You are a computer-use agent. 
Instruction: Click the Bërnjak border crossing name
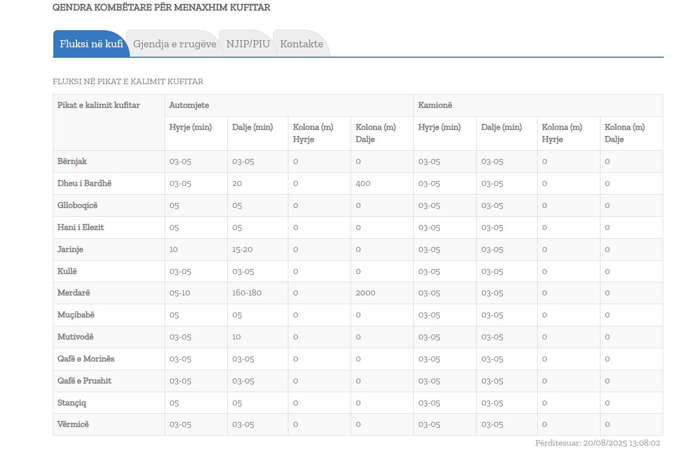point(72,161)
